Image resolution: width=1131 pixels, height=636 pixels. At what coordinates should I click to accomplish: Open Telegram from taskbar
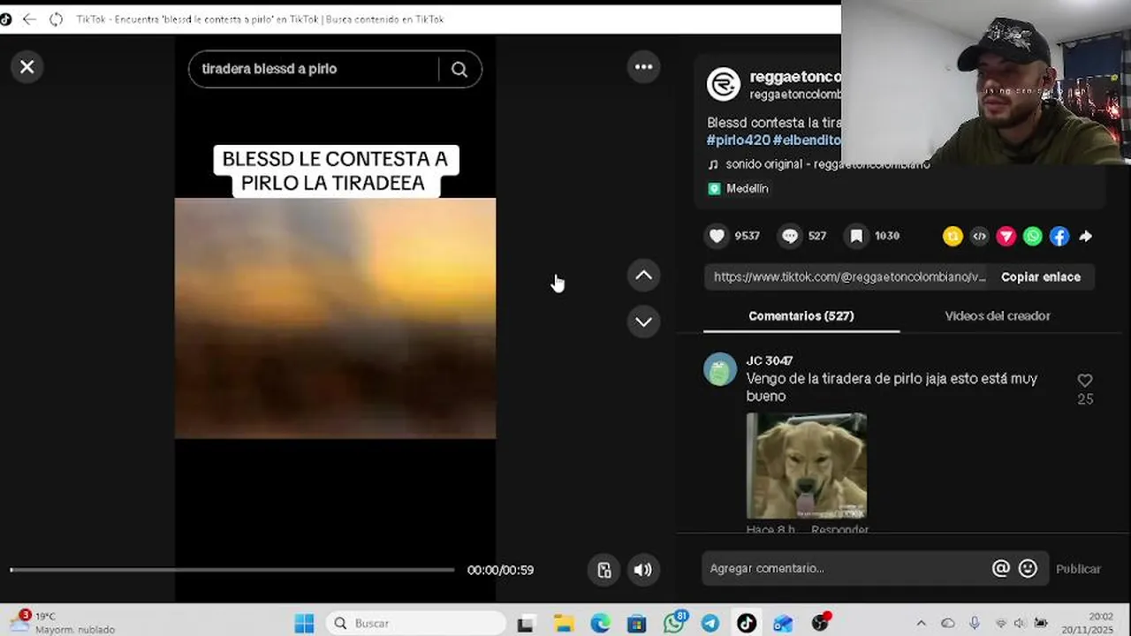click(710, 624)
